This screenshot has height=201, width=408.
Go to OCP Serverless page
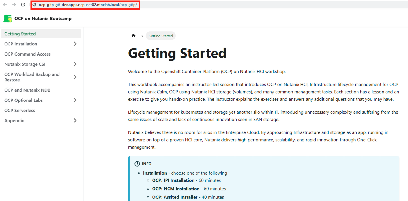20,111
